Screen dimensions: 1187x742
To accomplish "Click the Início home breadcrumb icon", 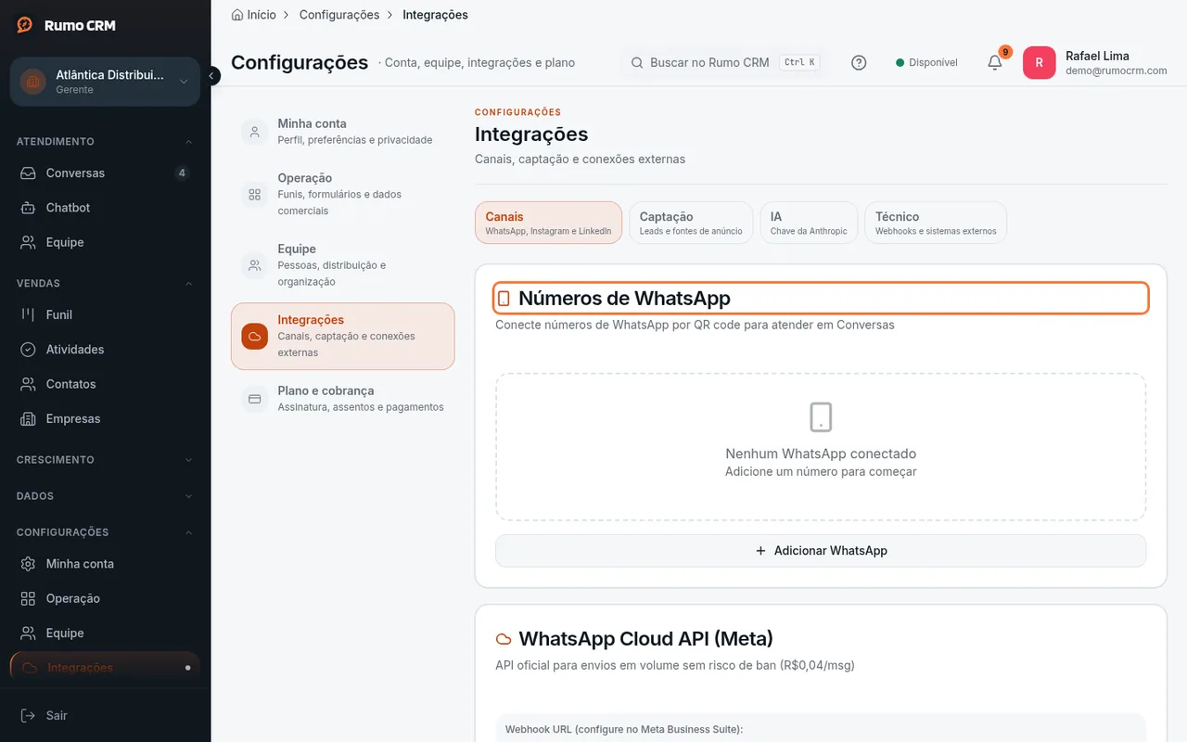I will click(237, 15).
